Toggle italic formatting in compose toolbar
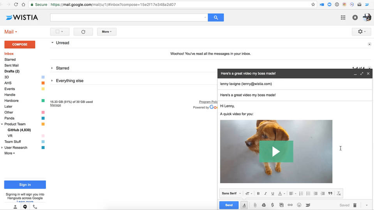Image resolution: width=374 pixels, height=210 pixels. (265, 194)
